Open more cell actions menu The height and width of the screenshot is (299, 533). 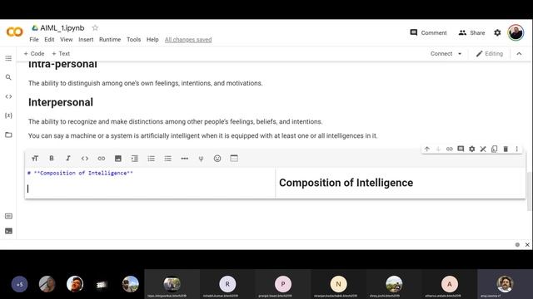tap(516, 149)
